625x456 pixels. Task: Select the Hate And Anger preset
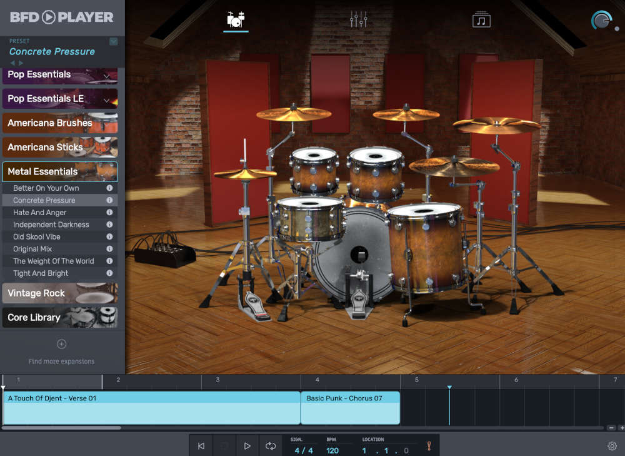39,212
